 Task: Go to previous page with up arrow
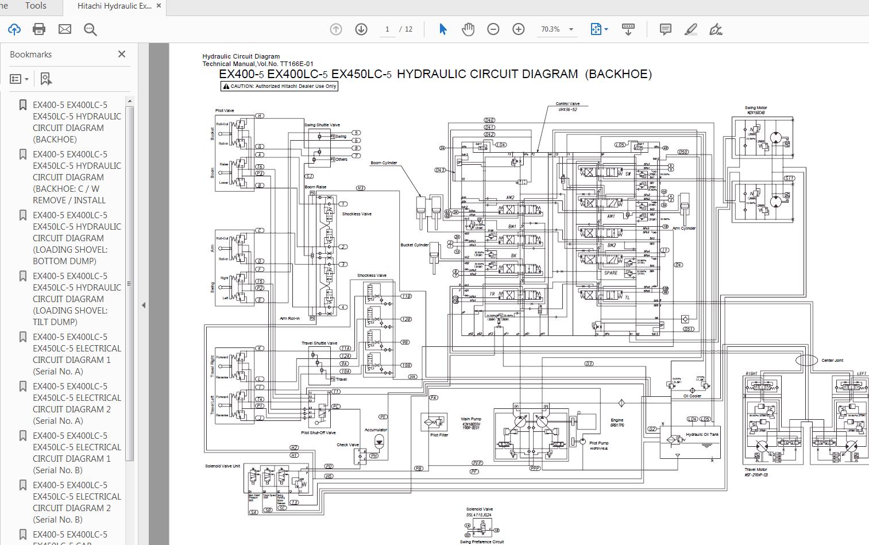point(336,29)
